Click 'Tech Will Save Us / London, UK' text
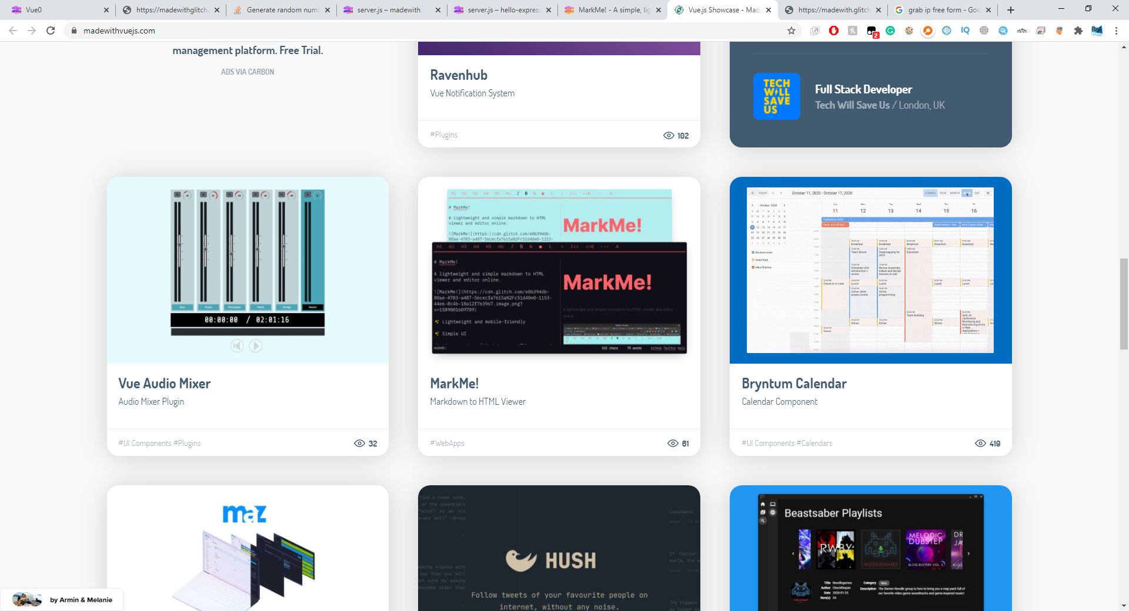 [880, 105]
